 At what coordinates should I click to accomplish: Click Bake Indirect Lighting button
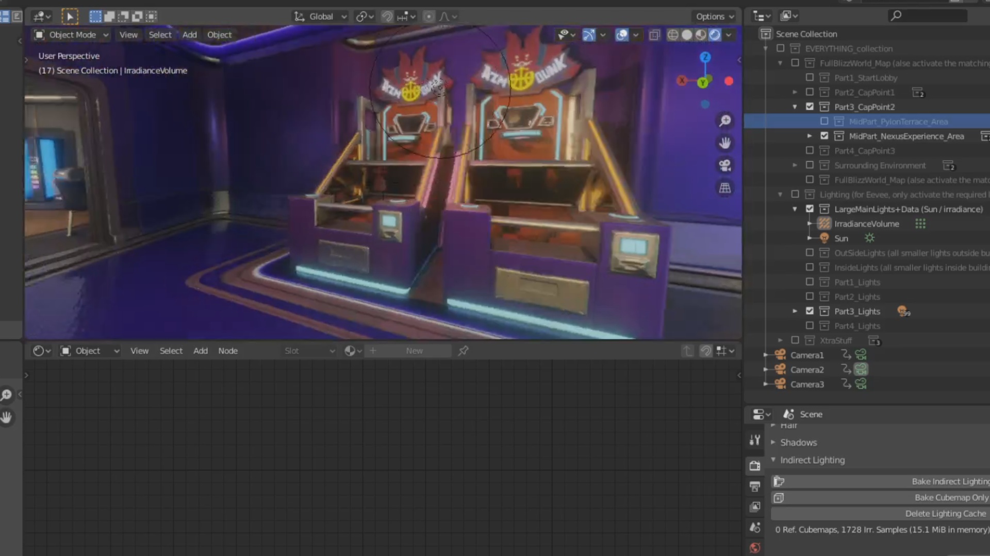880,481
